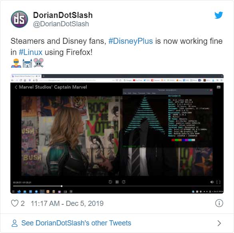The image size is (234, 233).
Task: Click the person icon beside See other Tweets
Action: click(14, 223)
